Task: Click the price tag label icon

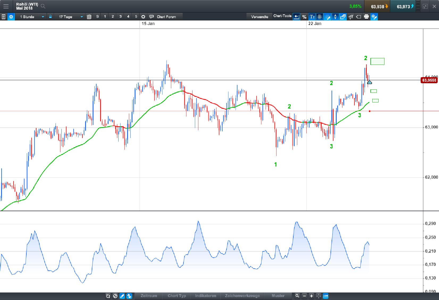Action: click(358, 17)
